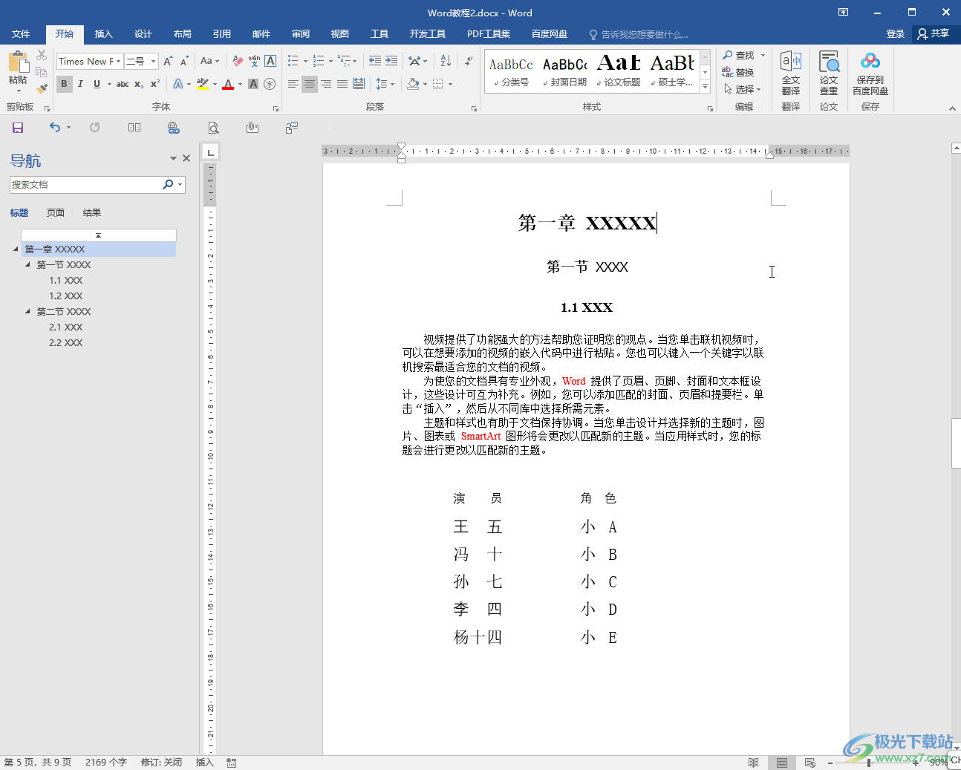Open the phonetic guide (wén) tool
This screenshot has height=770, width=961.
click(254, 61)
